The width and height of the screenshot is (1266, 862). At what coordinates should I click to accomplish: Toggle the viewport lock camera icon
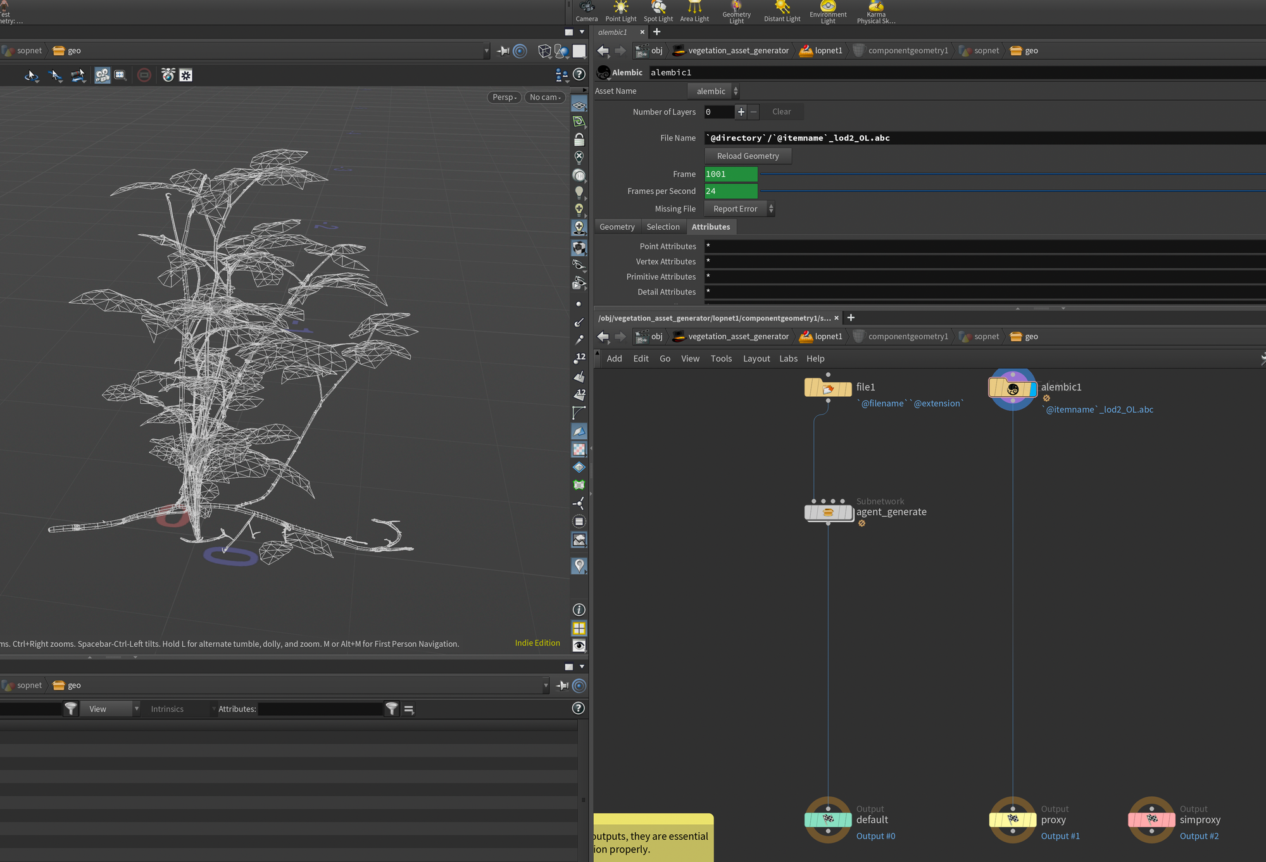tap(579, 139)
